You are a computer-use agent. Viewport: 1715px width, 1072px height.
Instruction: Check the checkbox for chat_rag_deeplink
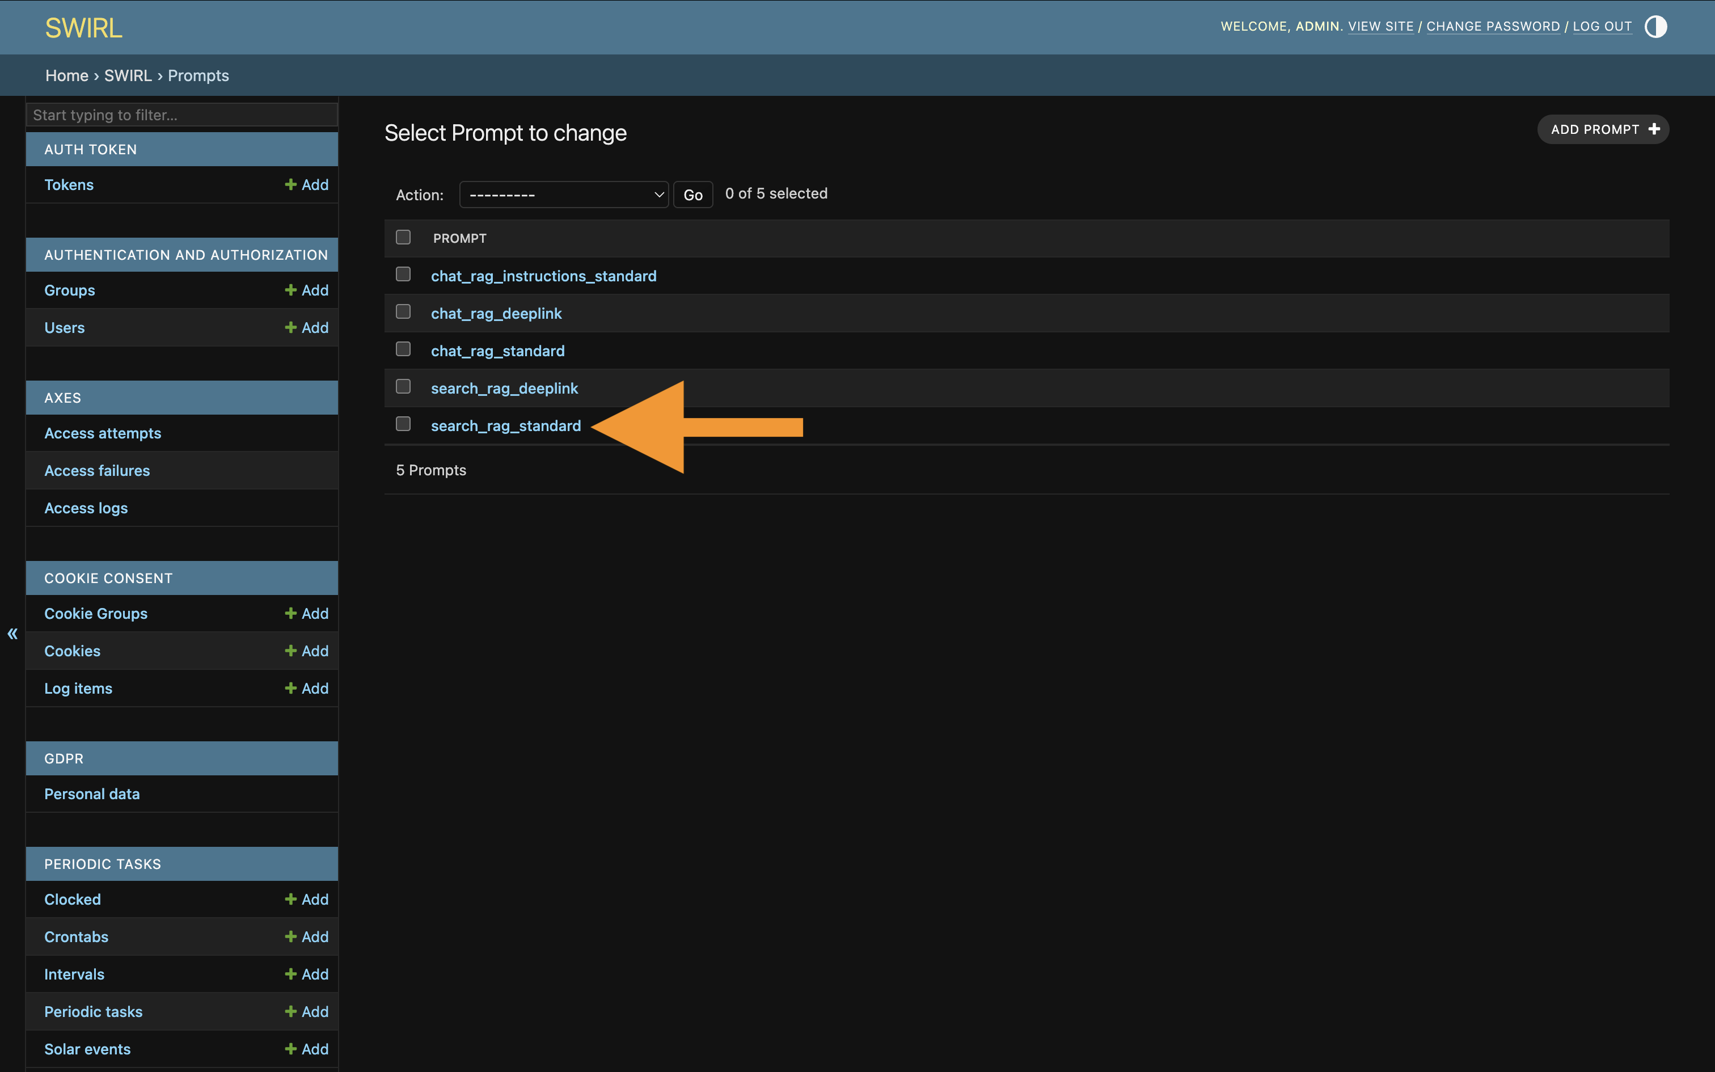point(404,311)
